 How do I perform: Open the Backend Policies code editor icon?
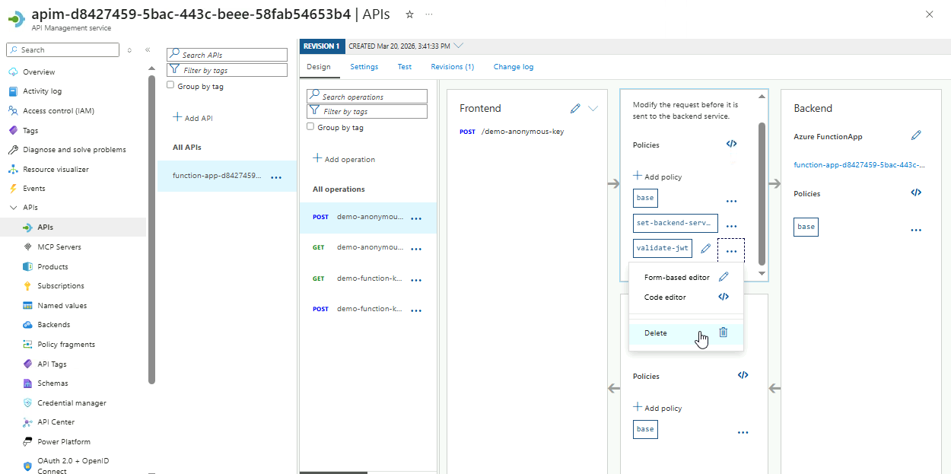click(916, 193)
